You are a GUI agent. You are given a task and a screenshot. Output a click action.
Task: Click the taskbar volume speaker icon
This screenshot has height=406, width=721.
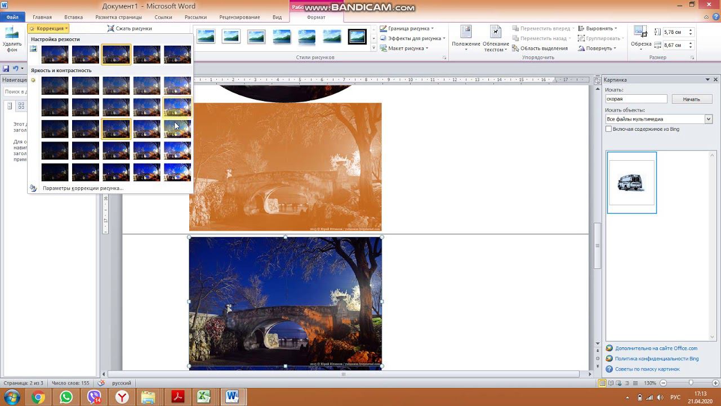(x=661, y=398)
